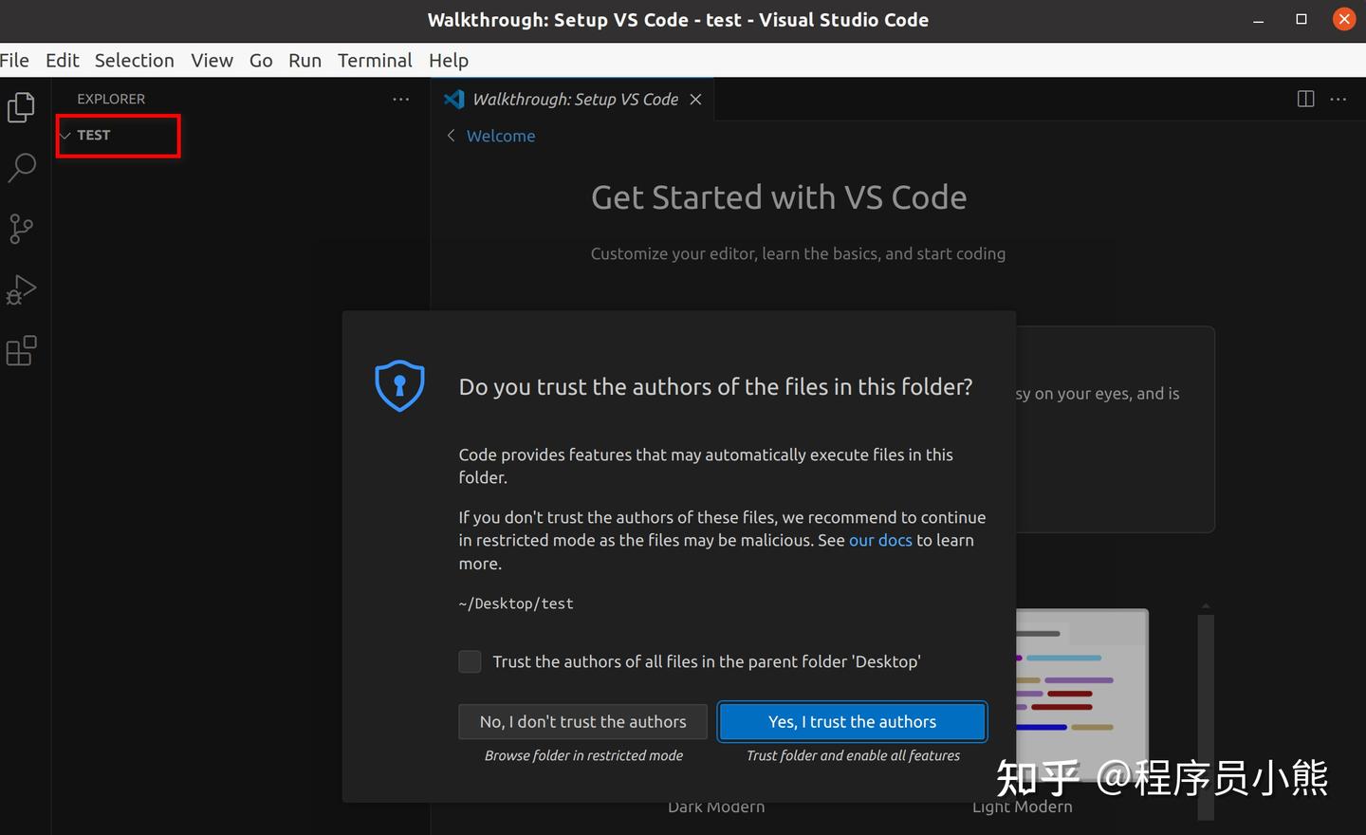Open the Explorer view in activity bar
The width and height of the screenshot is (1366, 835).
click(21, 107)
